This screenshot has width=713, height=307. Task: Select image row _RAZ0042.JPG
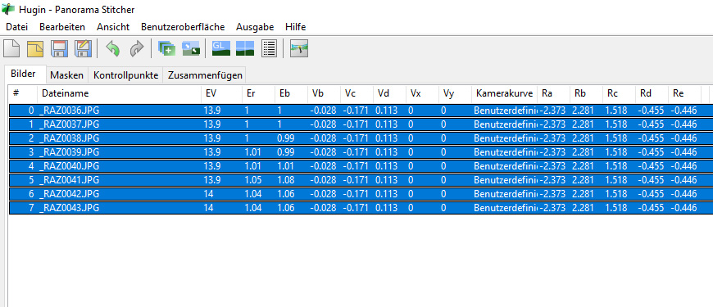click(x=361, y=194)
